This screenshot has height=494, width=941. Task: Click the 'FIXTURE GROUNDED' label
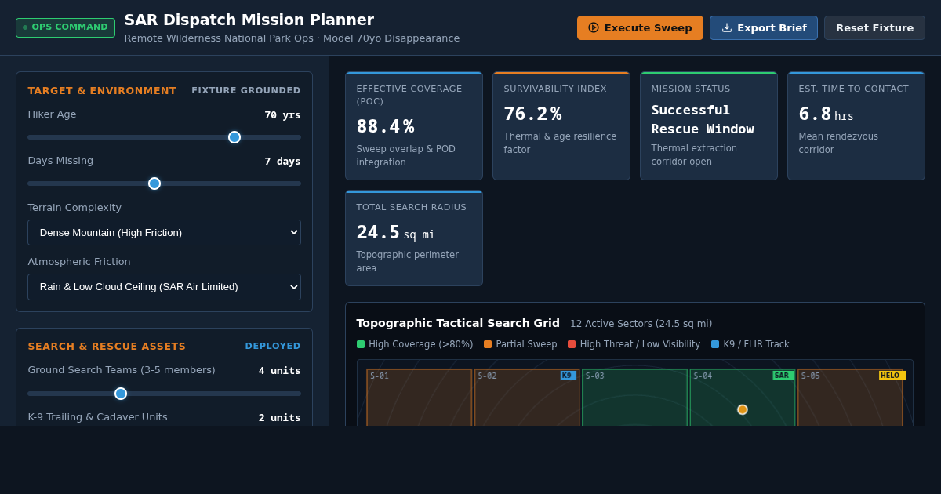pos(246,91)
